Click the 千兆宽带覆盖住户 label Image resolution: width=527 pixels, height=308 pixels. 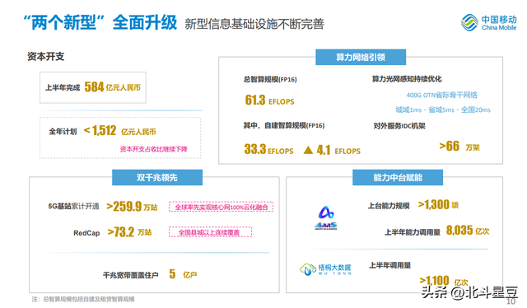[x=131, y=275]
